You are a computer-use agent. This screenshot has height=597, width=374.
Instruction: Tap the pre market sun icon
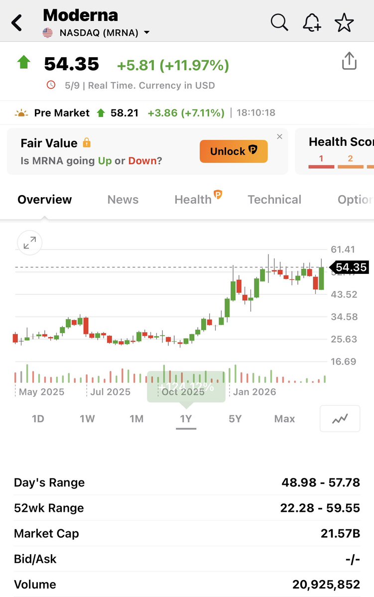click(21, 113)
